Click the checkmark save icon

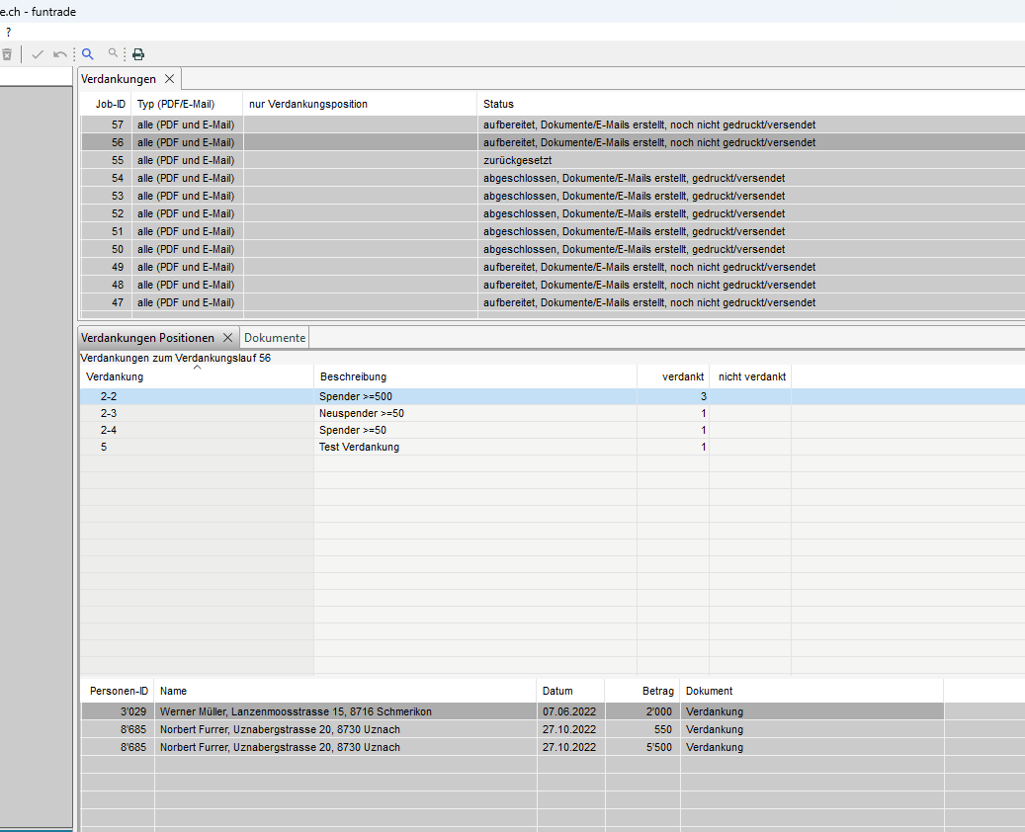38,54
